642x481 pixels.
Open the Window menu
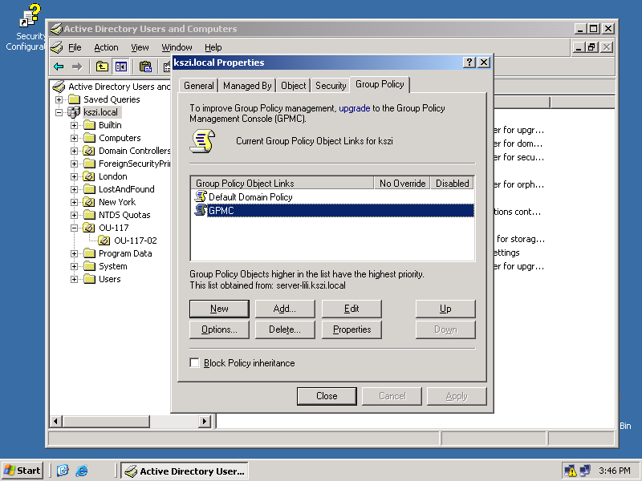point(177,47)
